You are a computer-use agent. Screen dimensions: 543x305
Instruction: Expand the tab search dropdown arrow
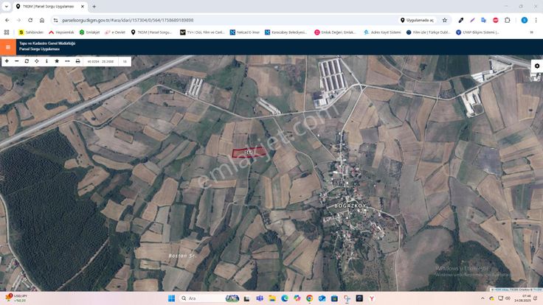(x=7, y=7)
